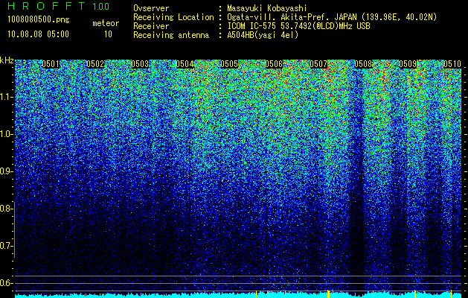Click the 0.8 frequency axis label

coord(5,209)
